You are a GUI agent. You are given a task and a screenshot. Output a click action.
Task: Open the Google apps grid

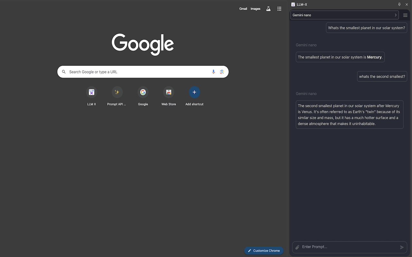[279, 9]
